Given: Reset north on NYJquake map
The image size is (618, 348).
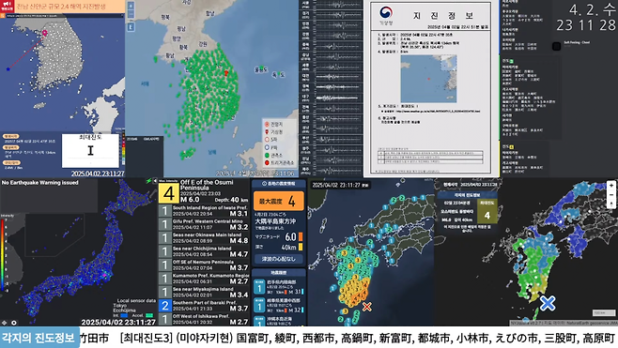Looking at the screenshot, I should point(610,204).
